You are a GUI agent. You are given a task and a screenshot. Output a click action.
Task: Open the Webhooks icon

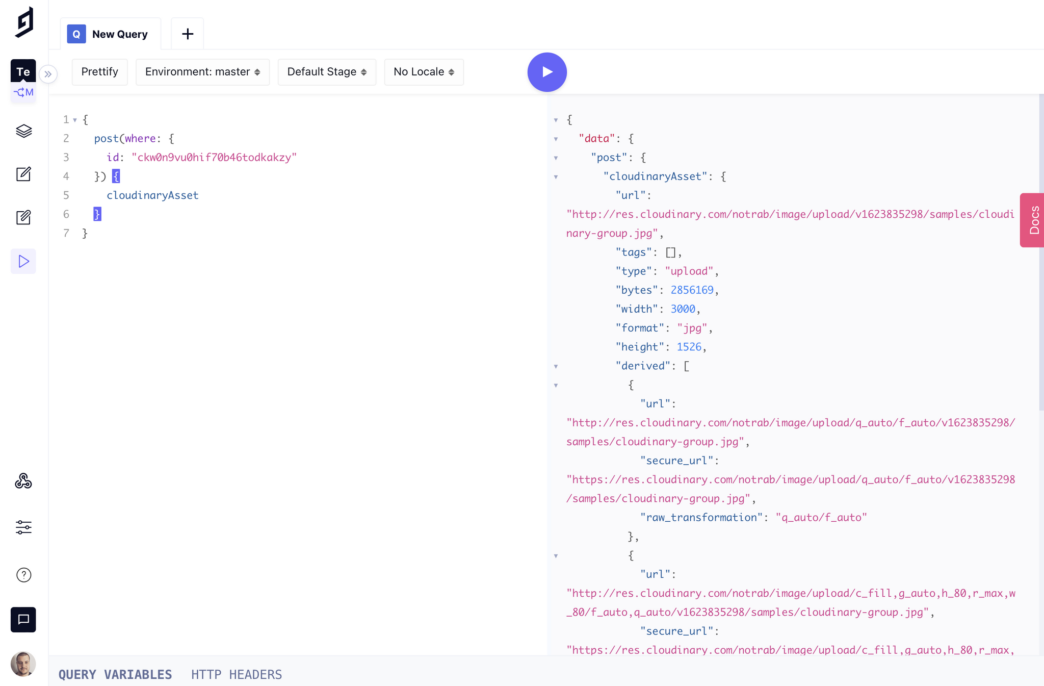tap(23, 481)
